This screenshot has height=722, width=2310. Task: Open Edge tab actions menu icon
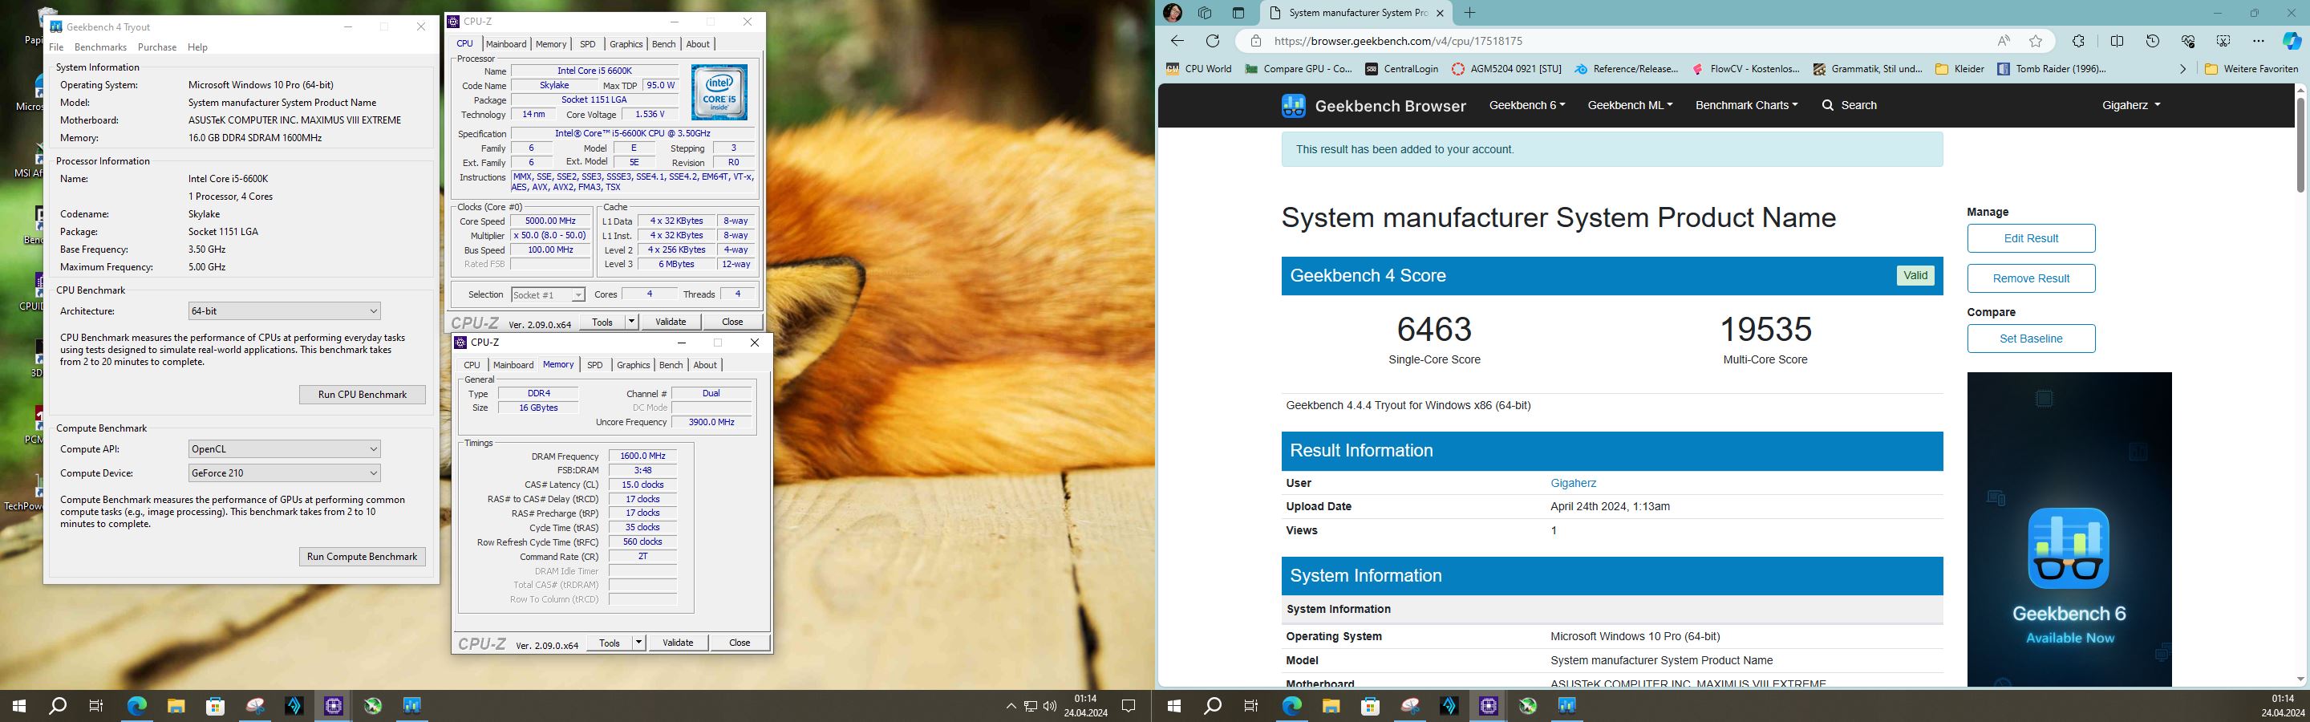(x=1238, y=13)
